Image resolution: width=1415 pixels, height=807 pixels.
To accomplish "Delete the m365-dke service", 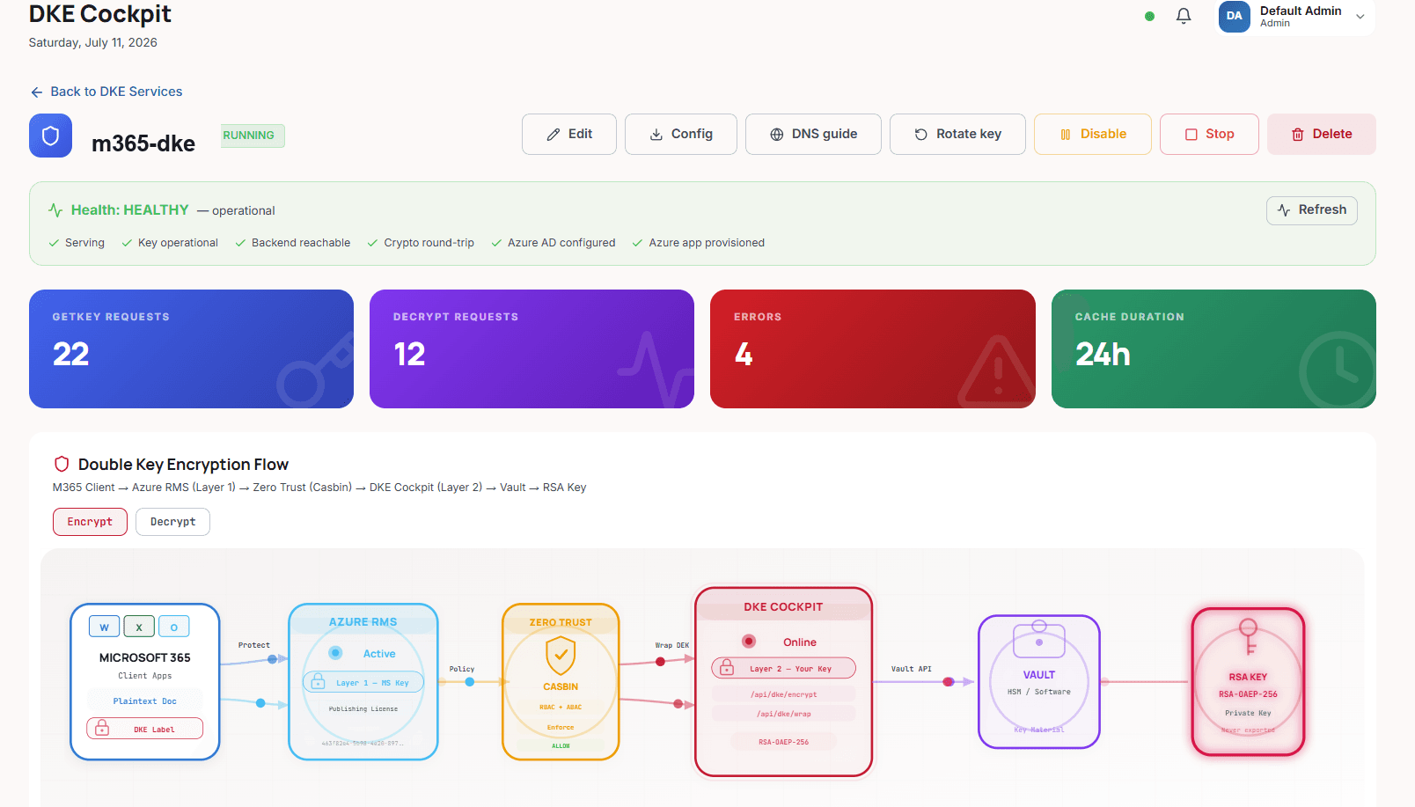I will tap(1321, 134).
